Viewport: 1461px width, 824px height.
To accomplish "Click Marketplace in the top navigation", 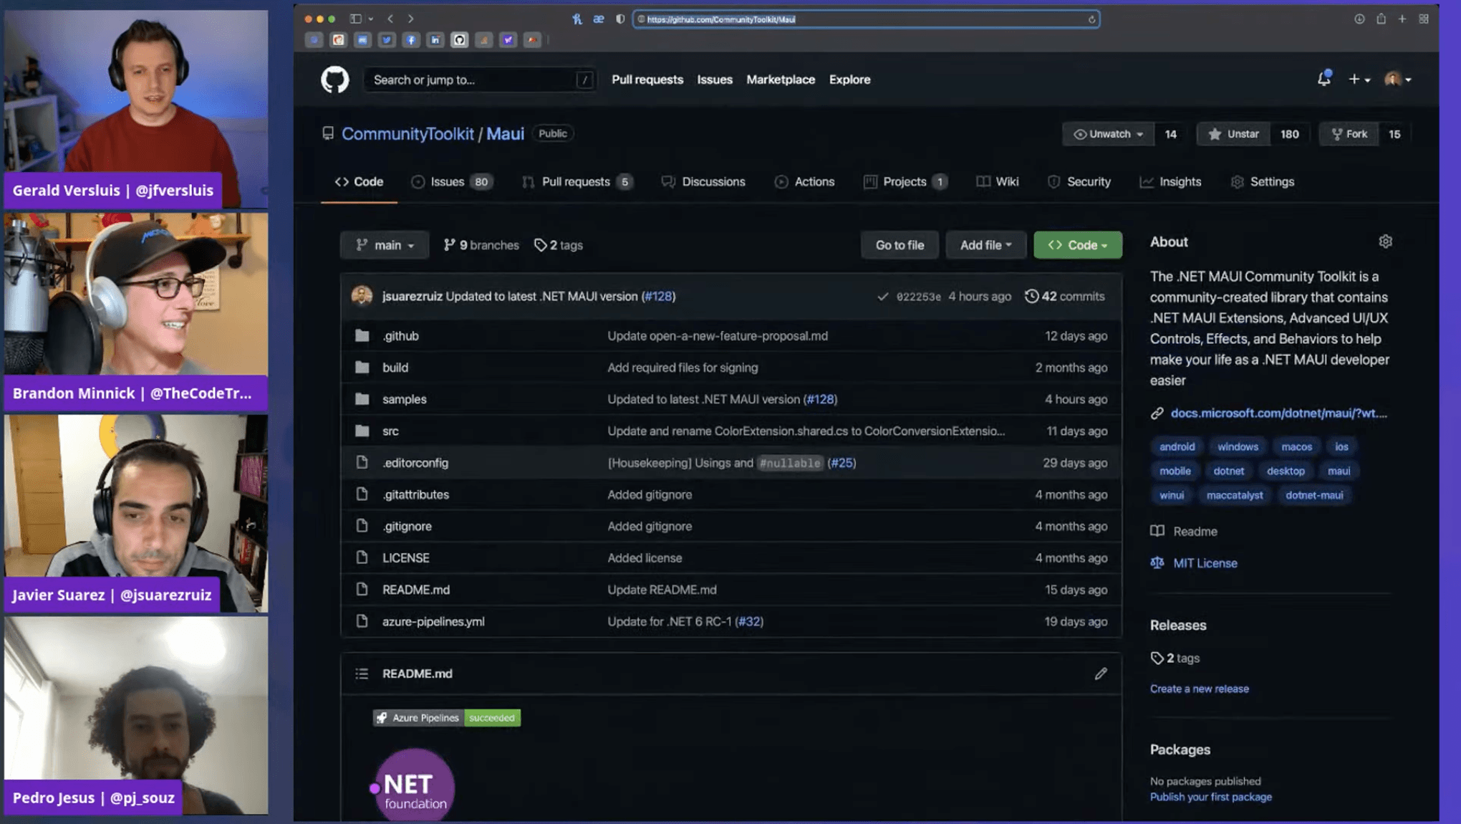I will click(x=781, y=80).
